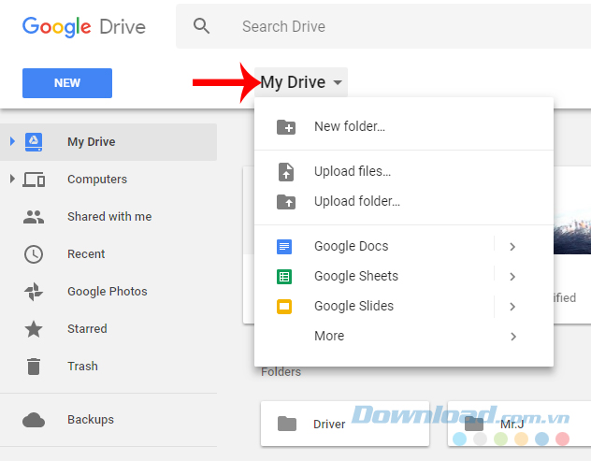Image resolution: width=591 pixels, height=461 pixels.
Task: Click the Upload files icon
Action: click(286, 172)
